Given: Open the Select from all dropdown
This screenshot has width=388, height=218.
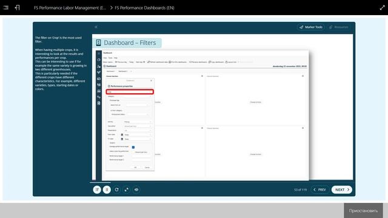Looking at the screenshot, I should pos(138,105).
